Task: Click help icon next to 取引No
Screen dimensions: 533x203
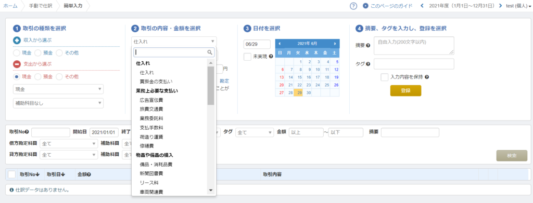Action: point(27,132)
